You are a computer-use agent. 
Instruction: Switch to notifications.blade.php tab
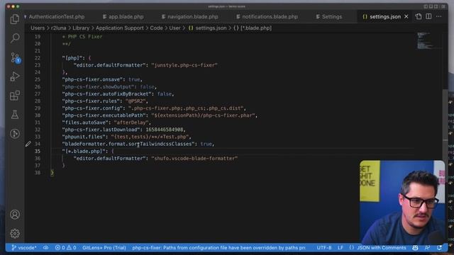coord(267,17)
